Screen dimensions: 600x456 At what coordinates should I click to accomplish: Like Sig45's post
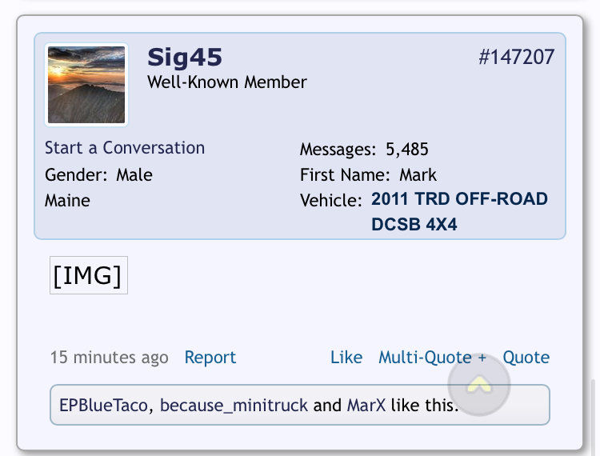coord(346,358)
